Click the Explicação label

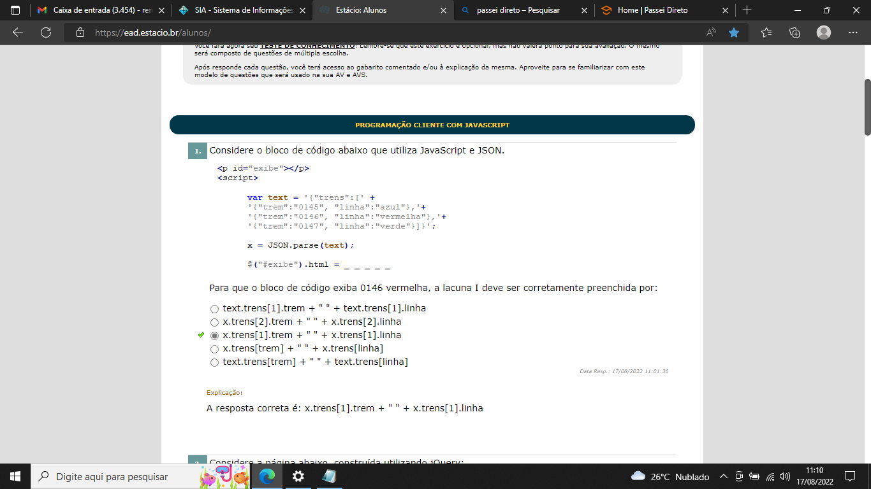[224, 393]
